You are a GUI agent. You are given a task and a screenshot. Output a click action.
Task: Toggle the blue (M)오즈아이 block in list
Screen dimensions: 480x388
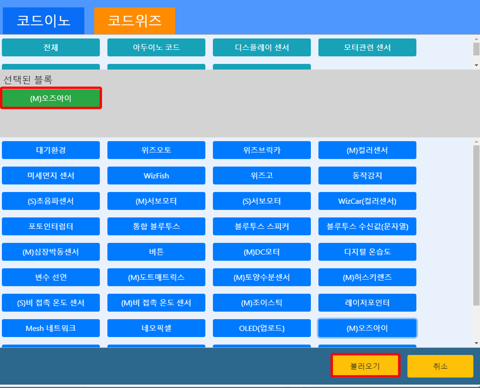pos(367,328)
